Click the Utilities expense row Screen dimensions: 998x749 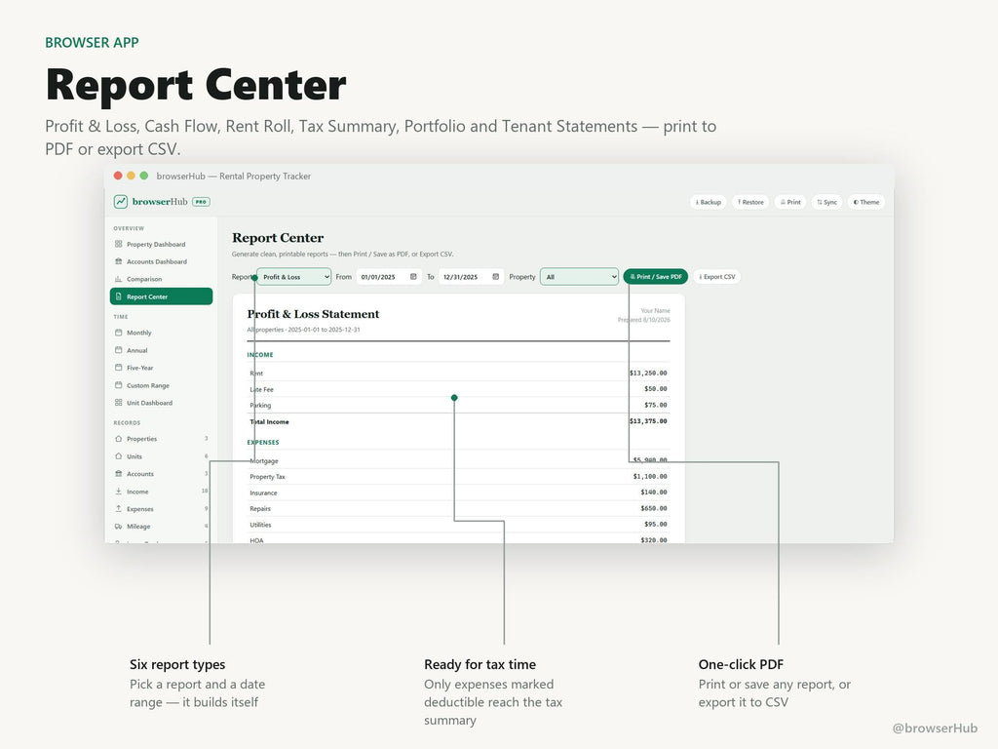(458, 524)
